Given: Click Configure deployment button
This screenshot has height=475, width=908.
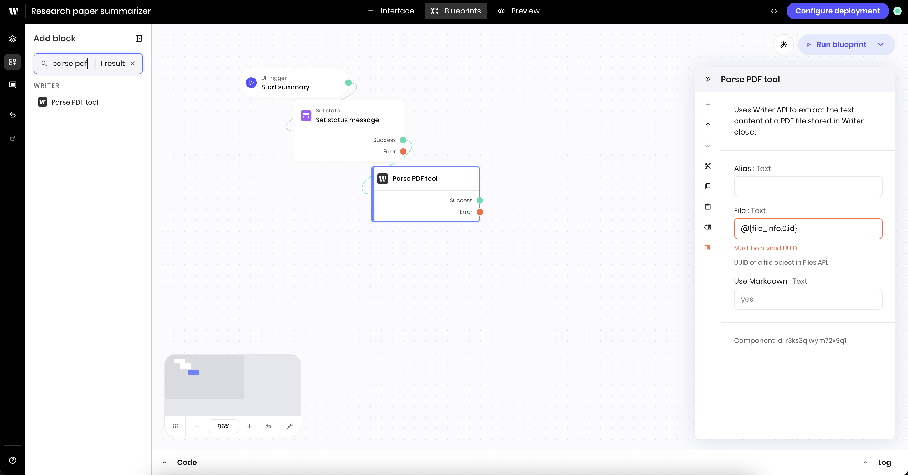Looking at the screenshot, I should (x=838, y=11).
